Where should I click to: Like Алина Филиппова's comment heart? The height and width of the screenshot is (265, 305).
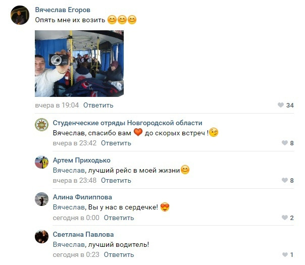point(285,218)
